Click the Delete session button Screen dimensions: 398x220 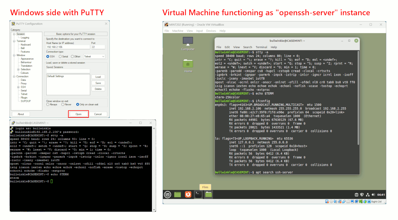coord(98,89)
